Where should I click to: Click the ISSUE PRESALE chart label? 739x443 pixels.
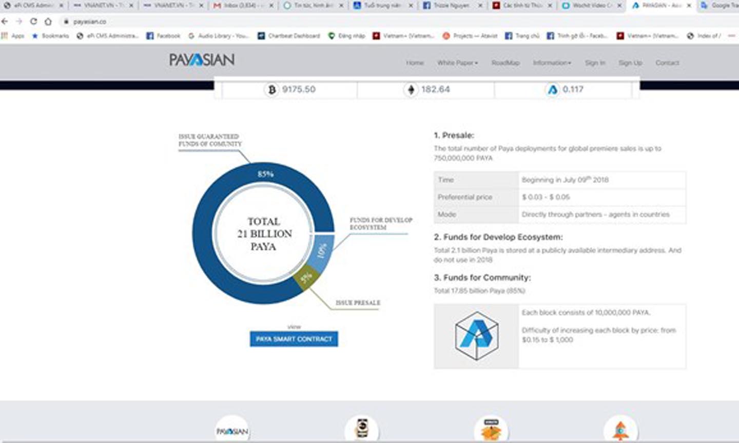click(358, 303)
